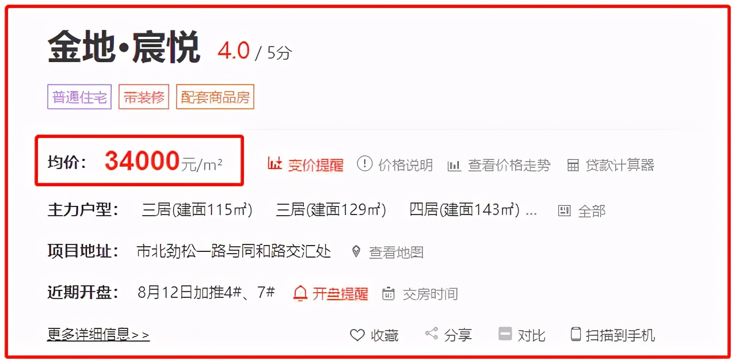The width and height of the screenshot is (732, 360).
Task: Click the 4.0 rating score
Action: (x=233, y=51)
